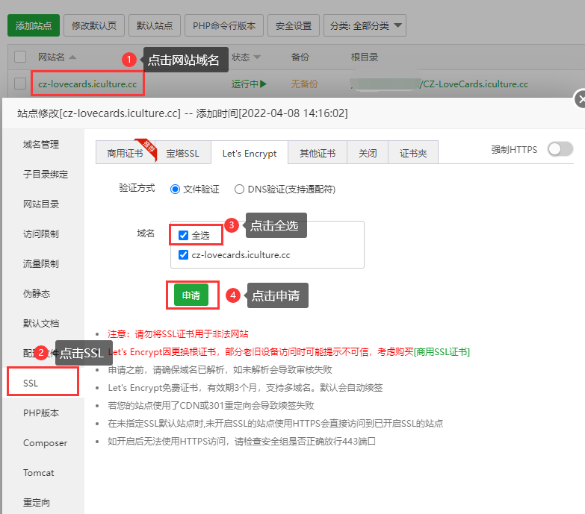Toggle the 强制HTTPS switch

pyautogui.click(x=560, y=149)
